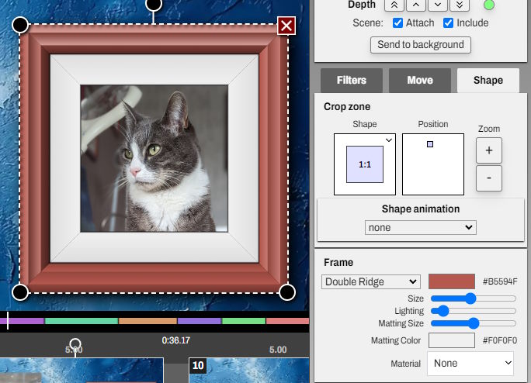Open the Move tab
This screenshot has width=531, height=383.
[420, 80]
